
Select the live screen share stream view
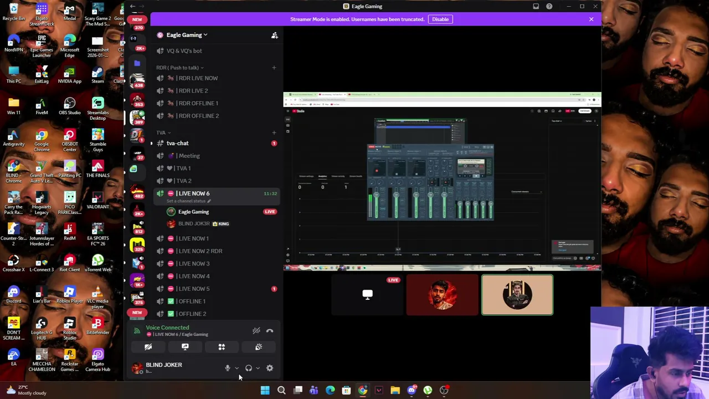tap(442, 181)
